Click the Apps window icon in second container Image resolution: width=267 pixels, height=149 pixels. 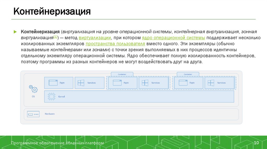[183, 83]
